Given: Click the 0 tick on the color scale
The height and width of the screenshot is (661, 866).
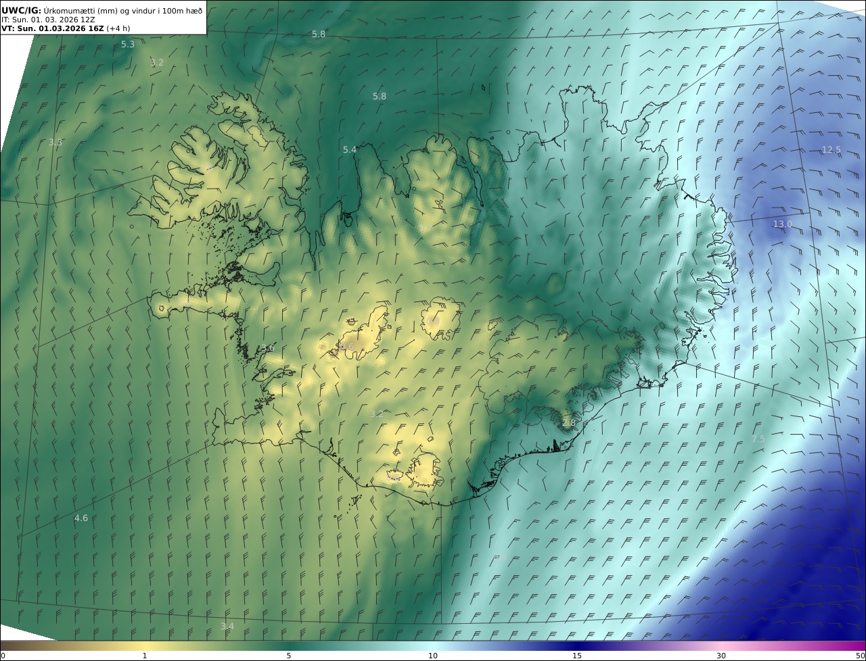Looking at the screenshot, I should (3, 656).
